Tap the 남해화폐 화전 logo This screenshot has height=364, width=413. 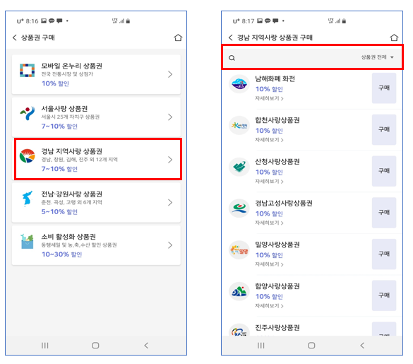pos(239,84)
